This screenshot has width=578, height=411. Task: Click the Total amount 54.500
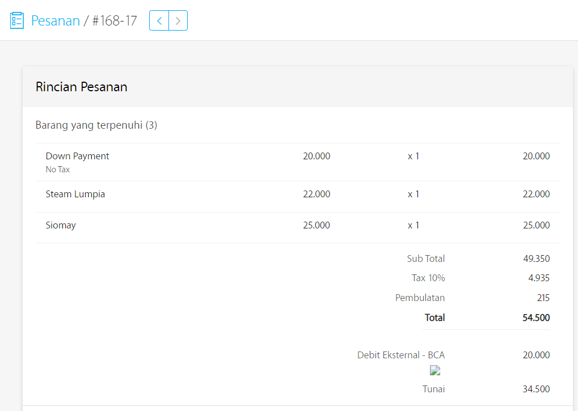click(x=536, y=317)
